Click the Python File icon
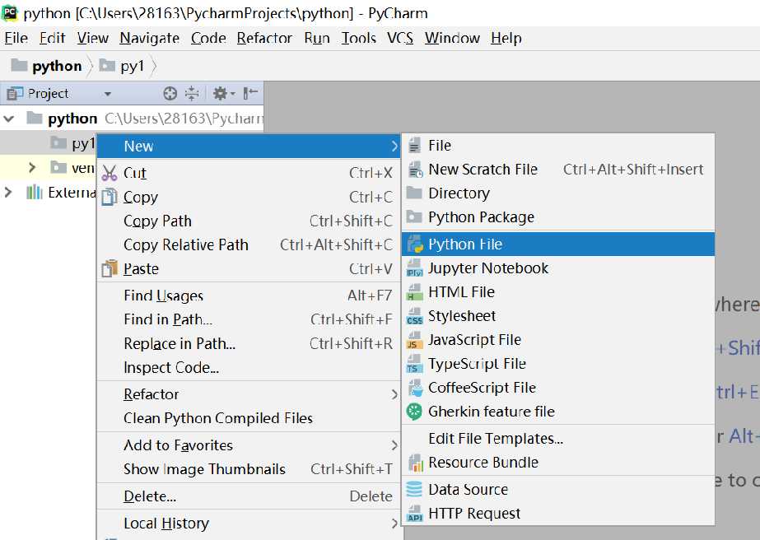Screen dimensions: 760x540 pyautogui.click(x=415, y=244)
